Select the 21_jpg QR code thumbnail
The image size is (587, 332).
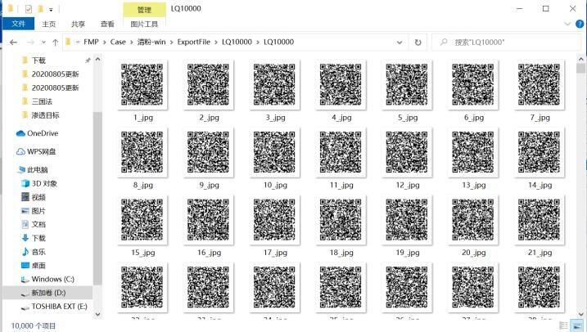pyautogui.click(x=539, y=220)
